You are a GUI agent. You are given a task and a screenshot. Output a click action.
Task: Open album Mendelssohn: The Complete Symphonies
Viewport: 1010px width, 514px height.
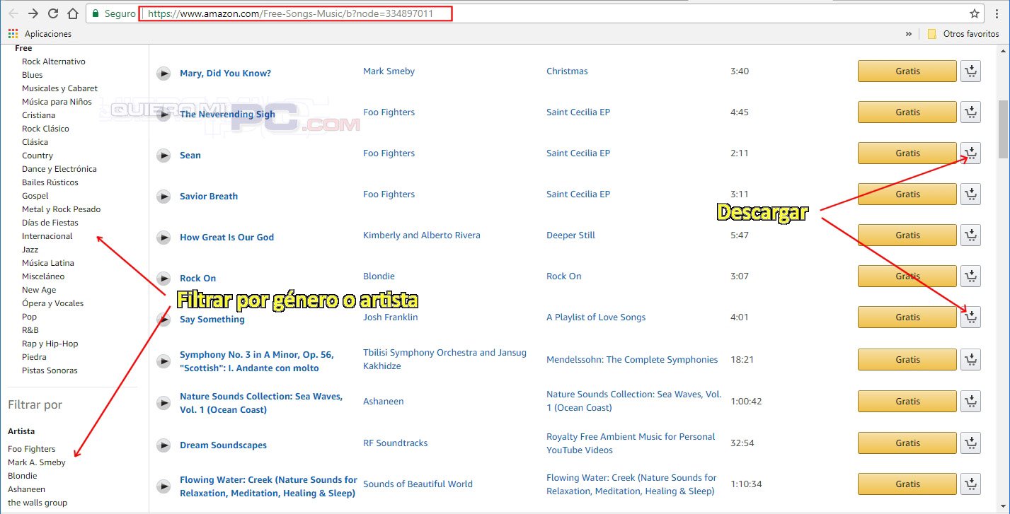click(x=632, y=360)
